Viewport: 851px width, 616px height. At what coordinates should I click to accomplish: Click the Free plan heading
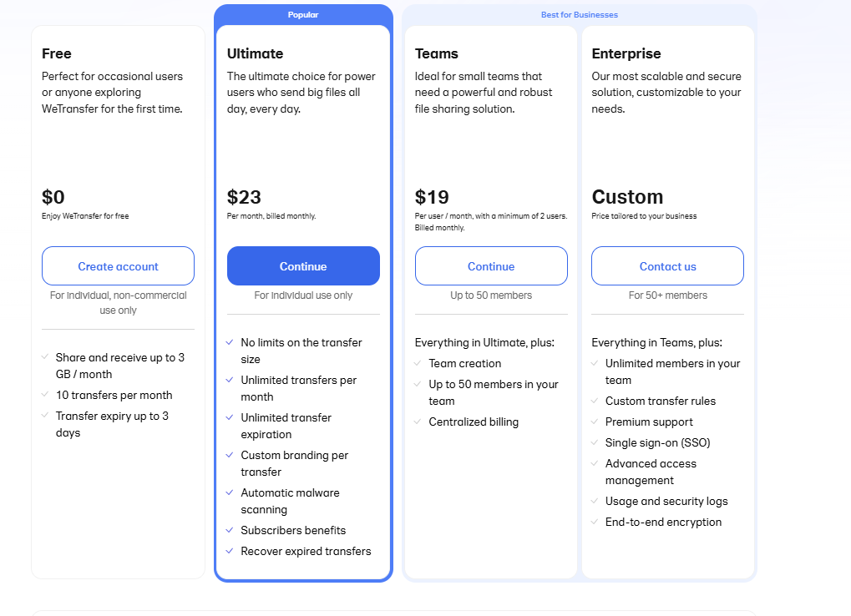click(57, 53)
